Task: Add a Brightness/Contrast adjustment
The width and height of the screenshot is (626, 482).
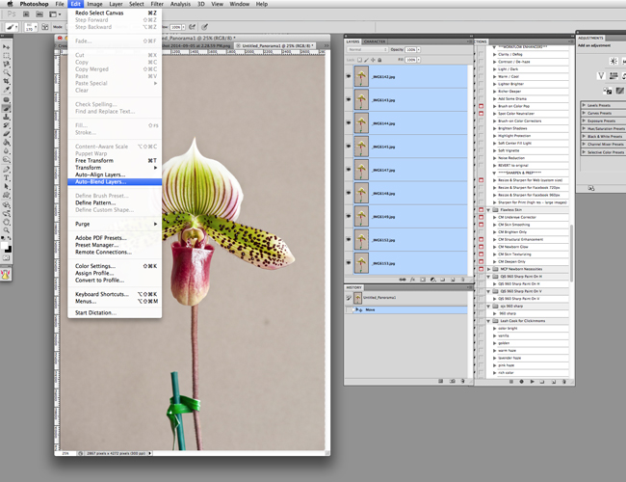Action: [613, 61]
